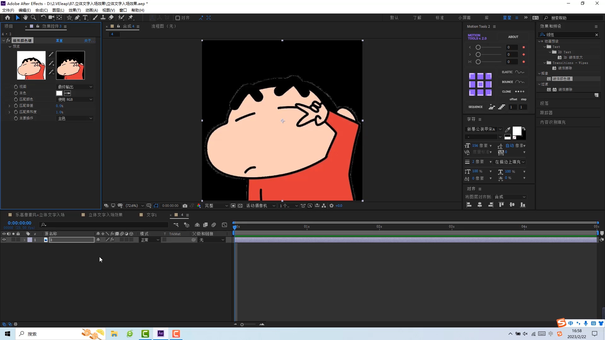Open the 匹配颜色 使用 RGB dropdown

tap(75, 99)
